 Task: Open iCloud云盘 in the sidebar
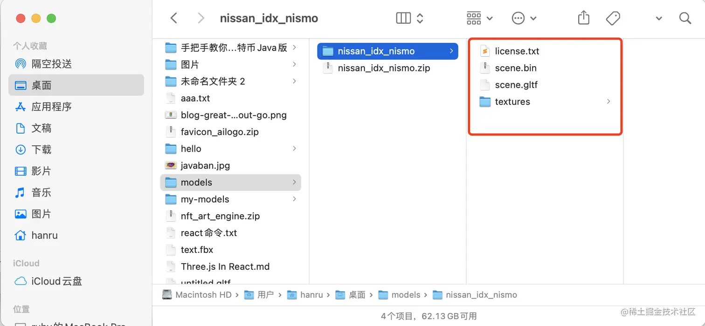click(x=76, y=281)
